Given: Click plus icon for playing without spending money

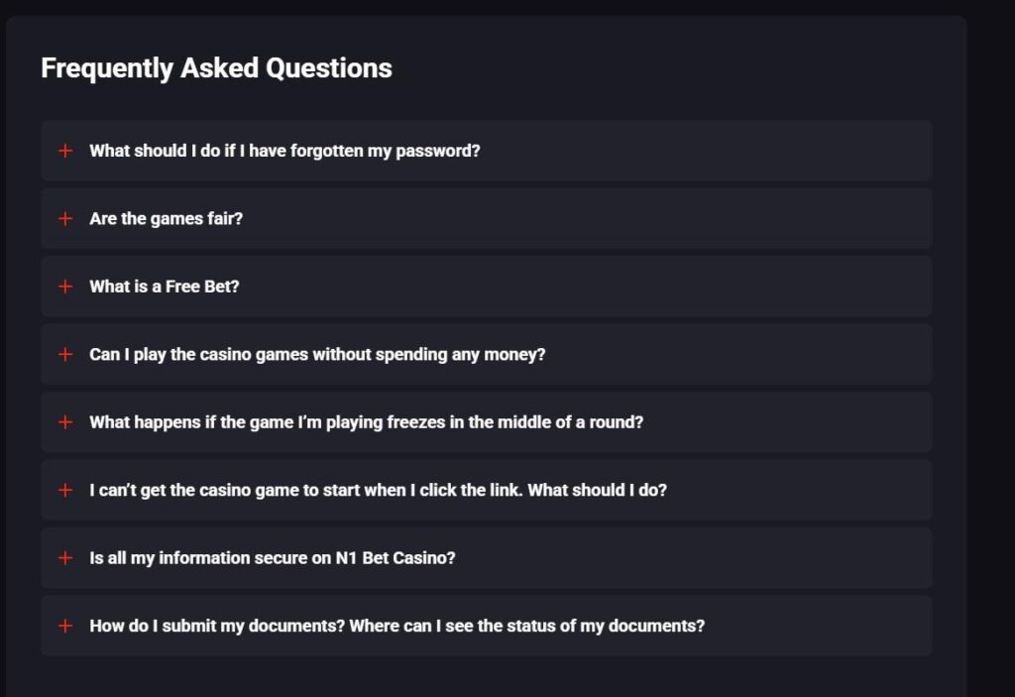Looking at the screenshot, I should pyautogui.click(x=65, y=354).
